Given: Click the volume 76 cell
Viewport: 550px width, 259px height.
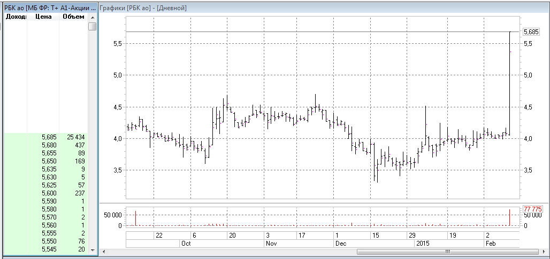Looking at the screenshot, I should tap(82, 241).
